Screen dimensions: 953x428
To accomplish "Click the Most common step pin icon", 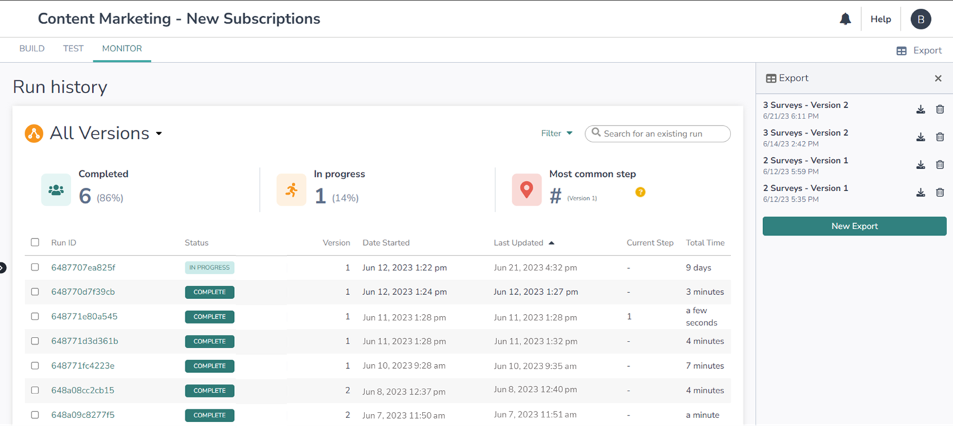I will 526,190.
